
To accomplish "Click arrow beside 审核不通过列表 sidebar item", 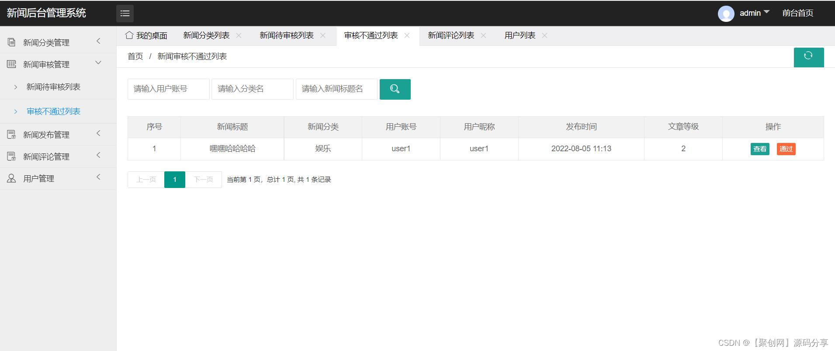I will (x=16, y=111).
